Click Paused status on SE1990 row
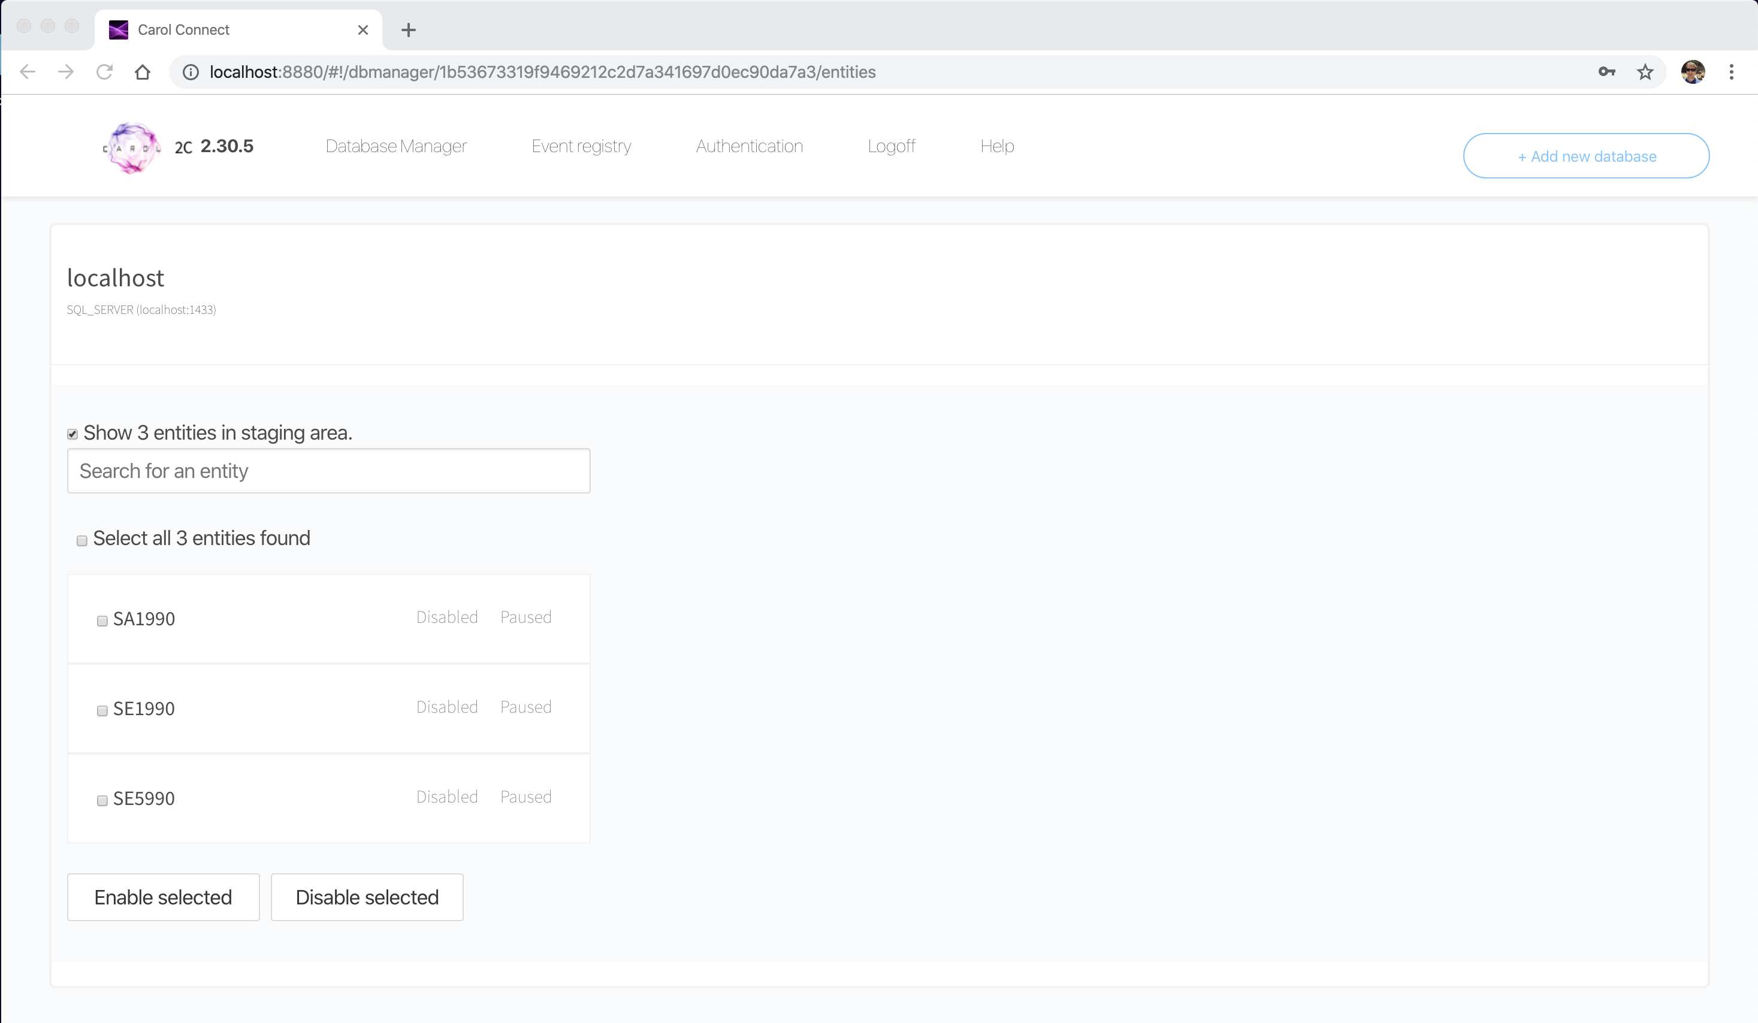 (526, 708)
